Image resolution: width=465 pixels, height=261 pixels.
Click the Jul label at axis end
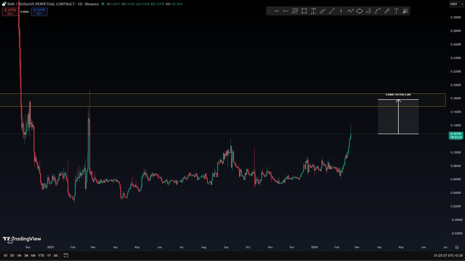click(445, 247)
